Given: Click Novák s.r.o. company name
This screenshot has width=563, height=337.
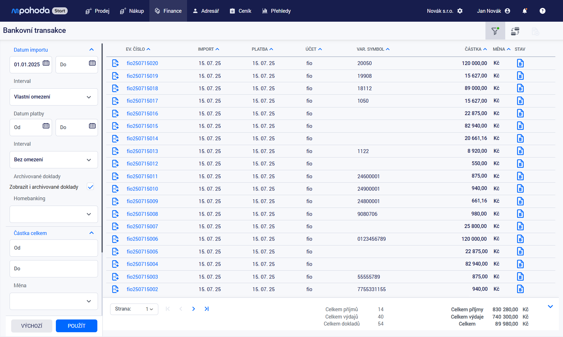Looking at the screenshot, I should 440,11.
